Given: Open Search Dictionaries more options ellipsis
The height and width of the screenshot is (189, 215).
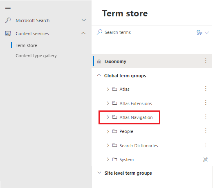Looking at the screenshot, I should point(206,145).
